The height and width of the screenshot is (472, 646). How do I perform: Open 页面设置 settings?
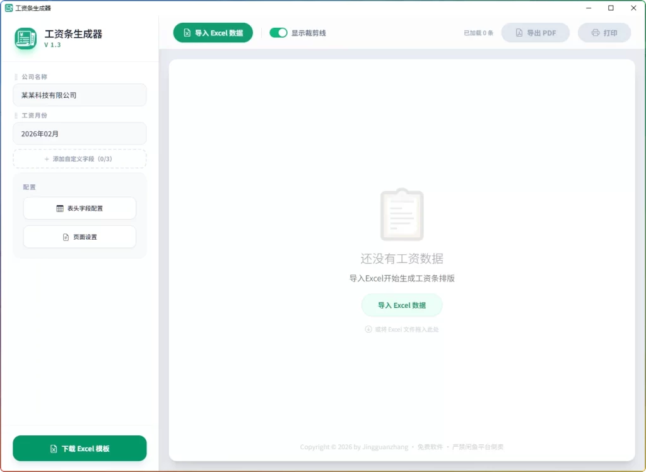[x=79, y=237]
